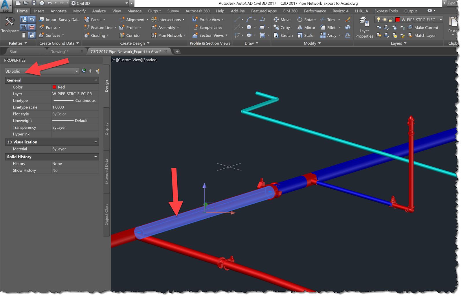
Task: Toggle PICKADD in Properties palette
Action: click(x=84, y=71)
